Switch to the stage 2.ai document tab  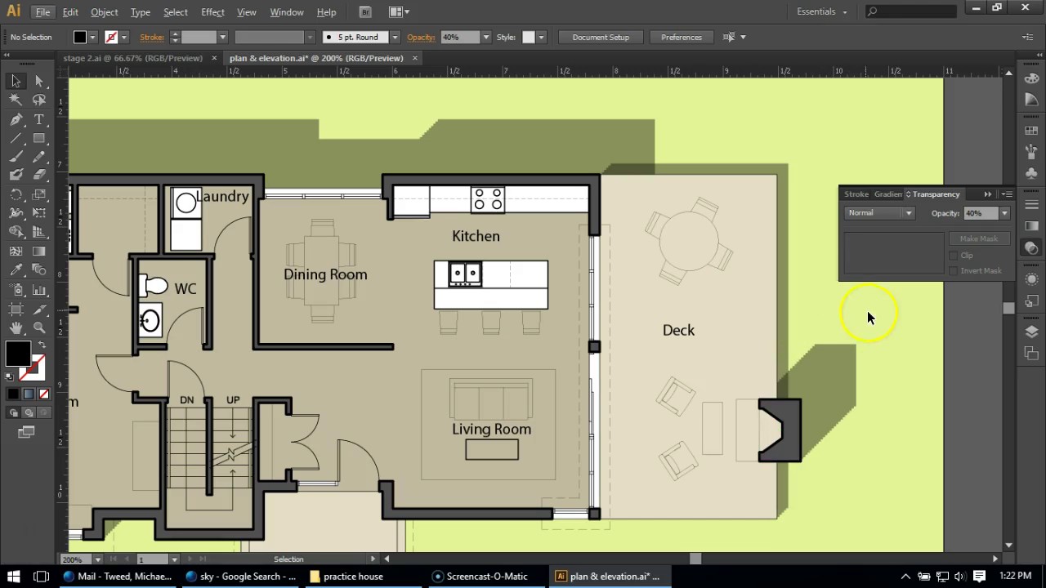pos(132,58)
